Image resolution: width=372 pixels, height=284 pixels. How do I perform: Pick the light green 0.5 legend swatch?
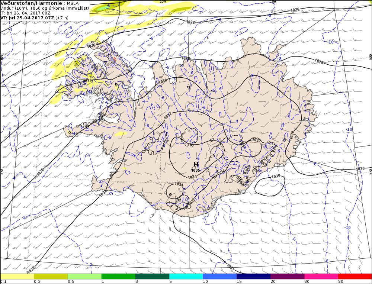[85, 277]
